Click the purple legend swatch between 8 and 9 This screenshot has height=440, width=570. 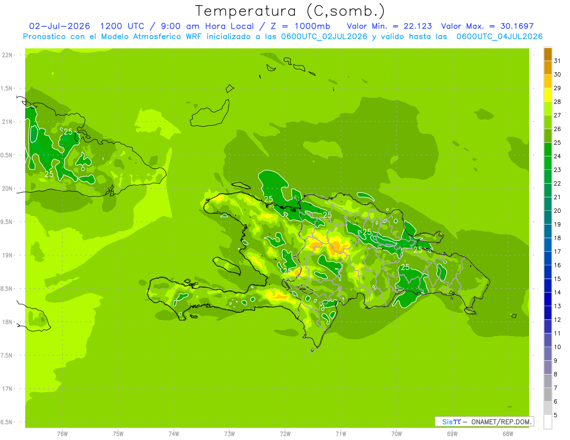[548, 367]
